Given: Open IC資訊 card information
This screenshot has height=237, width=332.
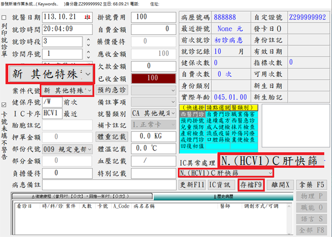Looking at the screenshot, I should (222, 185).
